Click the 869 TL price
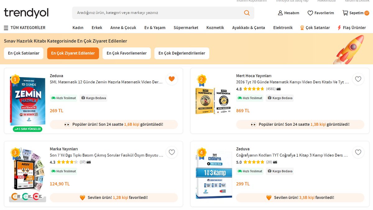 click(243, 111)
